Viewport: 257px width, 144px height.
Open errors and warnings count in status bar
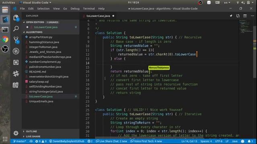(41, 141)
